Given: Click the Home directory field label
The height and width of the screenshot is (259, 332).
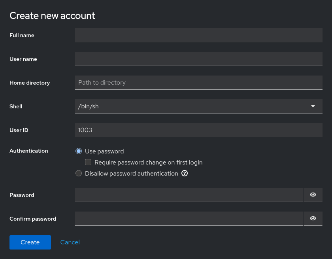Looking at the screenshot, I should coord(30,83).
